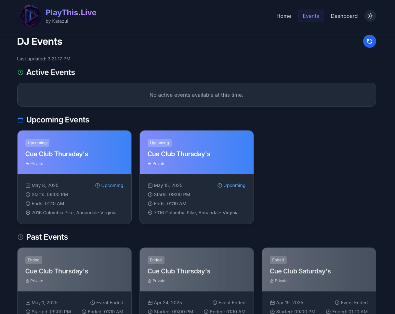The width and height of the screenshot is (395, 314).
Task: Click the calendar icon beside May 1, 2025
Action: pos(28,303)
